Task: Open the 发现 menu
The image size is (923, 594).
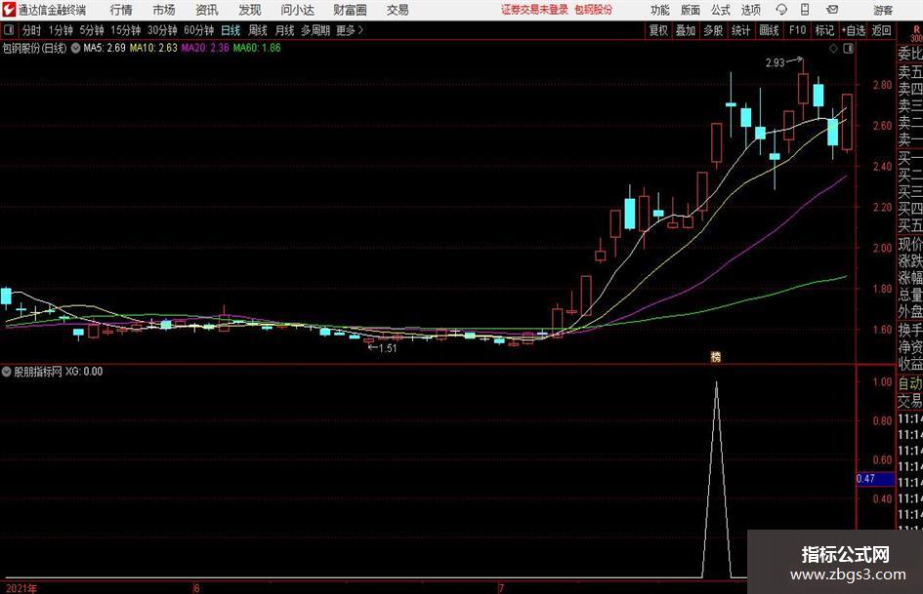Action: pos(250,10)
